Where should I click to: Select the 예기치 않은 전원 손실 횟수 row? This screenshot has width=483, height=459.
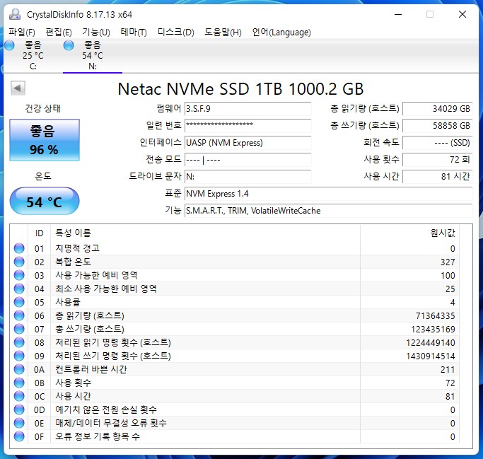[234, 409]
